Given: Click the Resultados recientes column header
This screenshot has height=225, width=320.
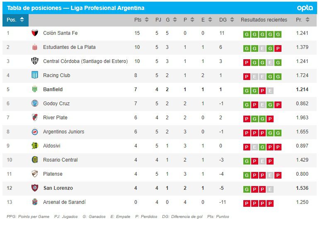Looking at the screenshot, I should tap(264, 19).
